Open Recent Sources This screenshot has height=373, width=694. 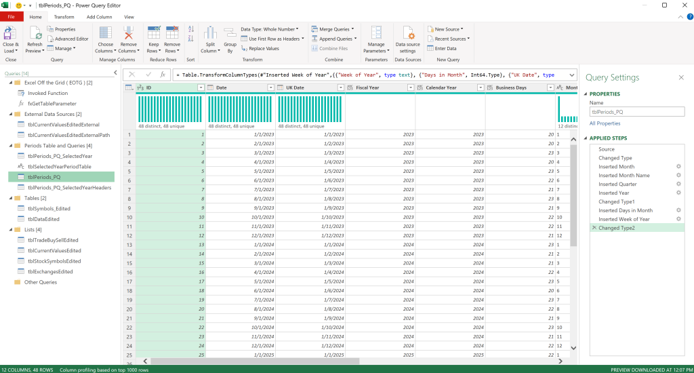[x=449, y=39]
